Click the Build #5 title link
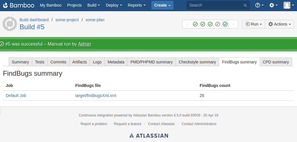Screen dimensions: 297x142 coord(32,27)
